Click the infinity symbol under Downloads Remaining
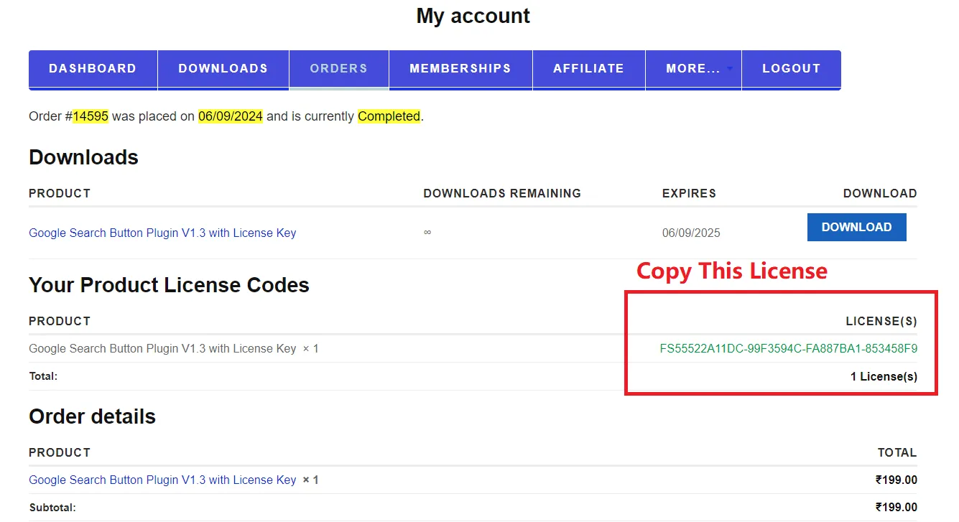Screen dimensions: 959x522 [x=427, y=233]
